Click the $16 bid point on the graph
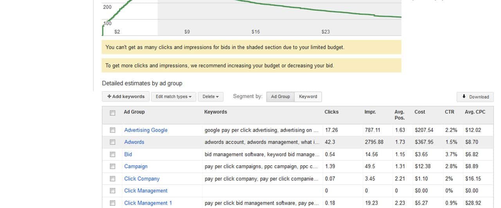 (x=256, y=32)
